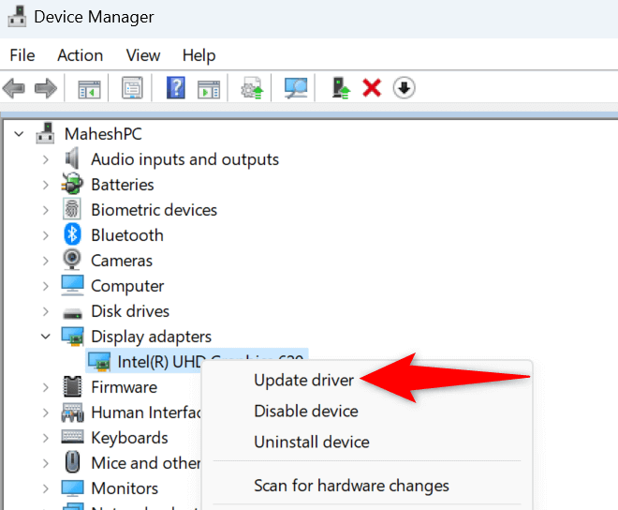Expand the Biometric devices category

pyautogui.click(x=46, y=210)
